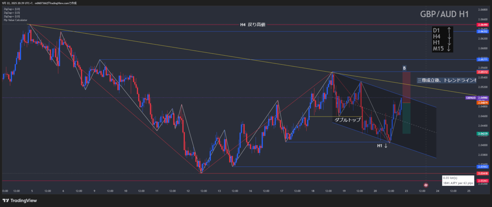Click the economic event icon on time axis
The width and height of the screenshot is (492, 207).
(426, 185)
